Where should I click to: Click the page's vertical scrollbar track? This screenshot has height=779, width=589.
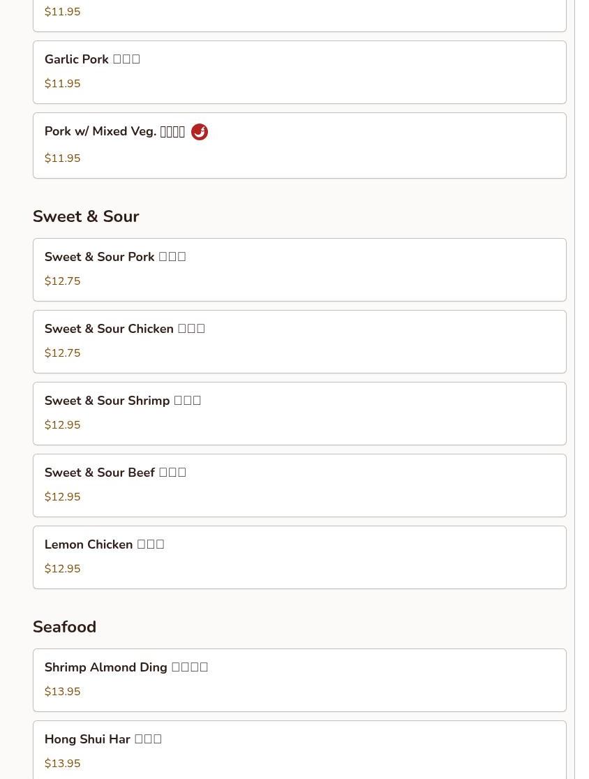581,389
